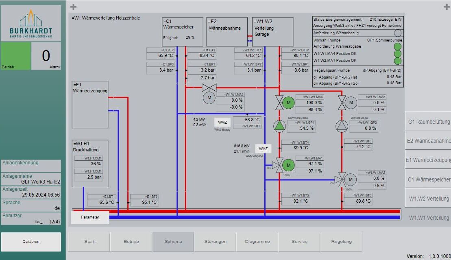The width and height of the screenshot is (451, 260).
Task: Open the Parameter panel
Action: [89, 217]
